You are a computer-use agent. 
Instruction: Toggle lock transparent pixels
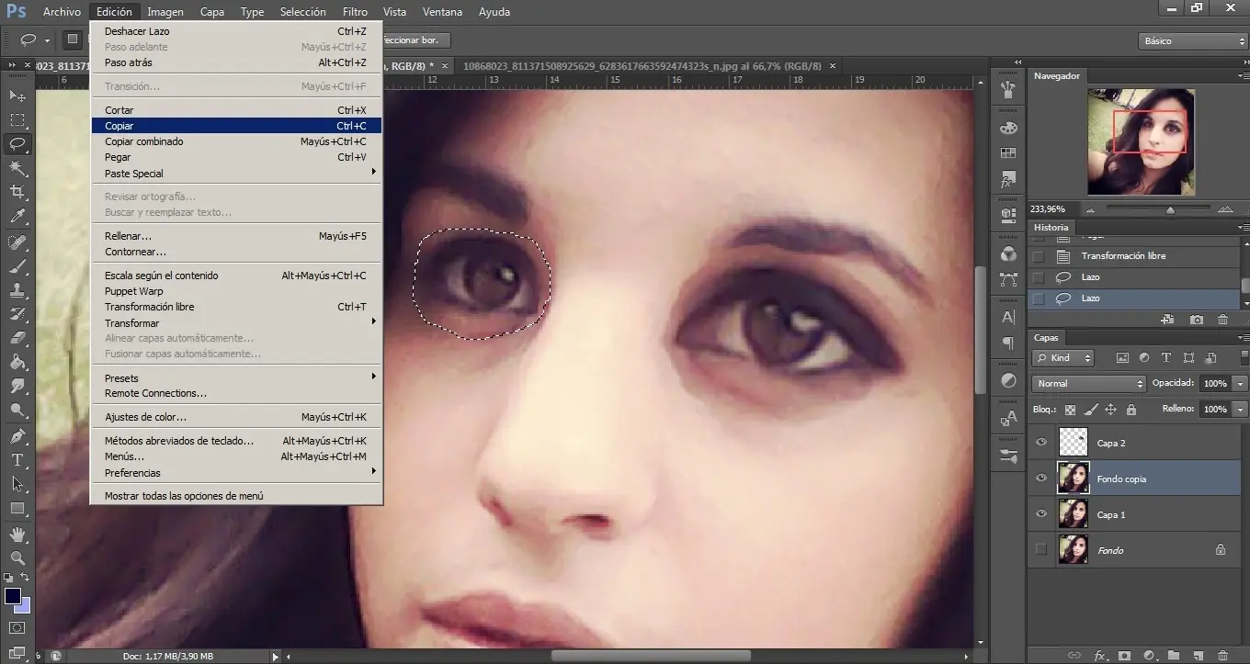point(1070,410)
